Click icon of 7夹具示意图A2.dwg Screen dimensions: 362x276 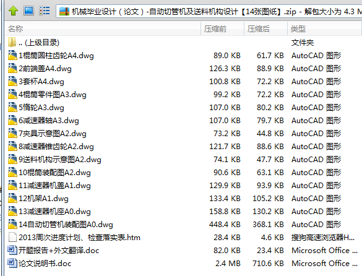(x=12, y=133)
